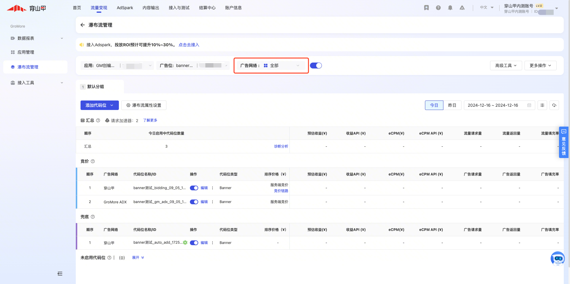Viewport: 570px width, 284px height.
Task: Click the 瀑布流属性设置 button
Action: tap(144, 105)
